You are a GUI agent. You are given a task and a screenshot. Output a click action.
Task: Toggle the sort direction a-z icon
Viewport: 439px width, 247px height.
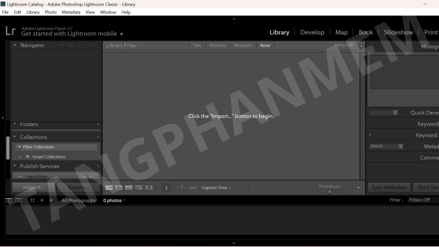coord(182,188)
